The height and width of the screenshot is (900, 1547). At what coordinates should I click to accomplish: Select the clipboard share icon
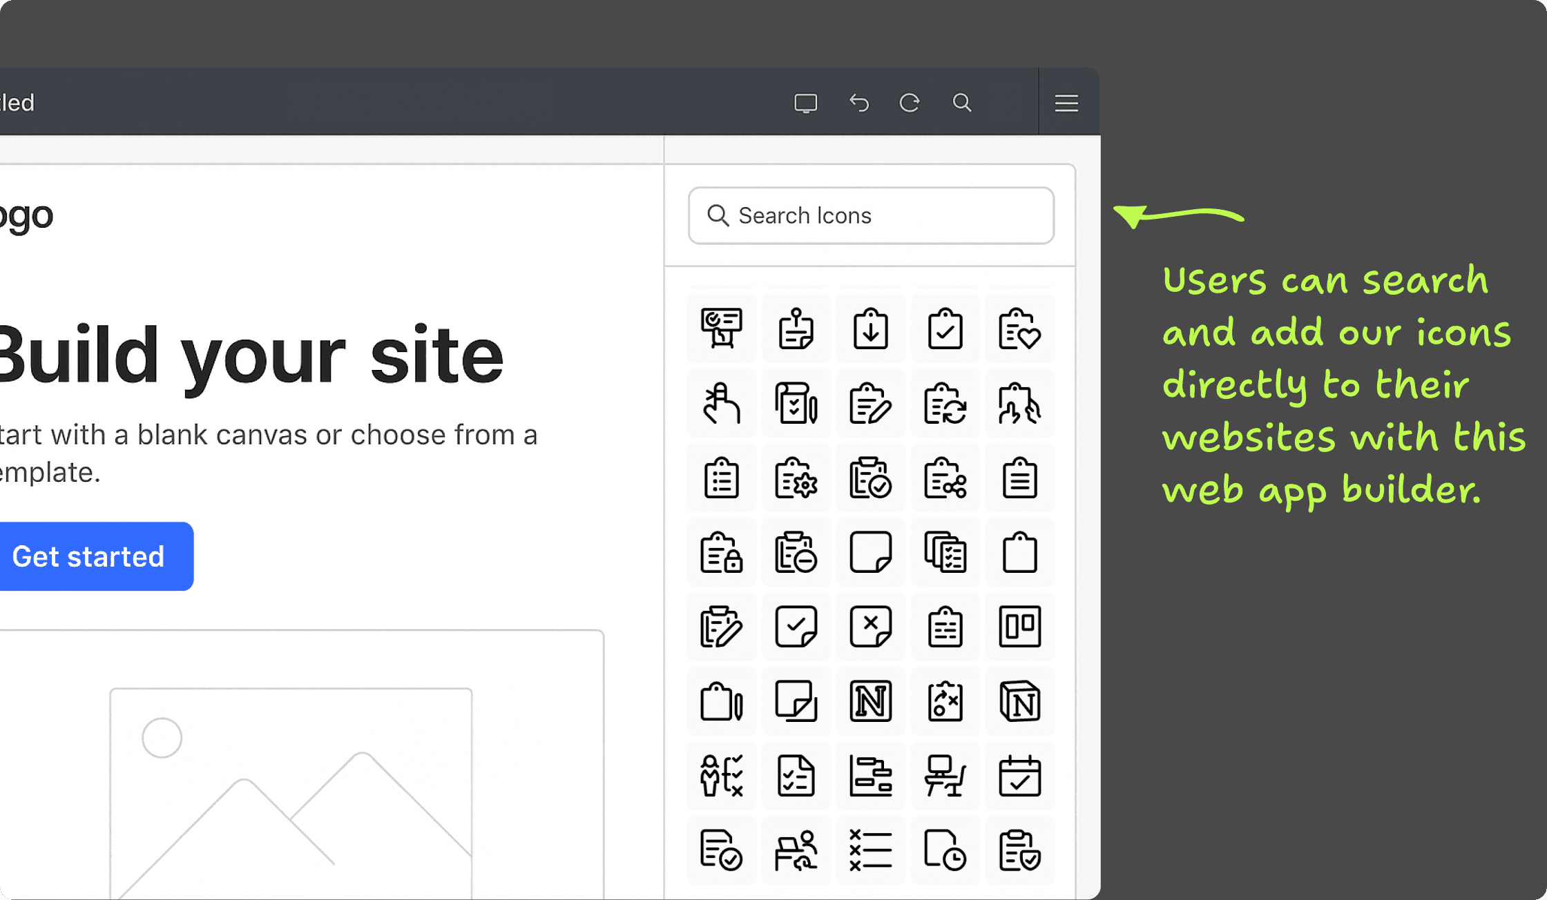pos(945,478)
